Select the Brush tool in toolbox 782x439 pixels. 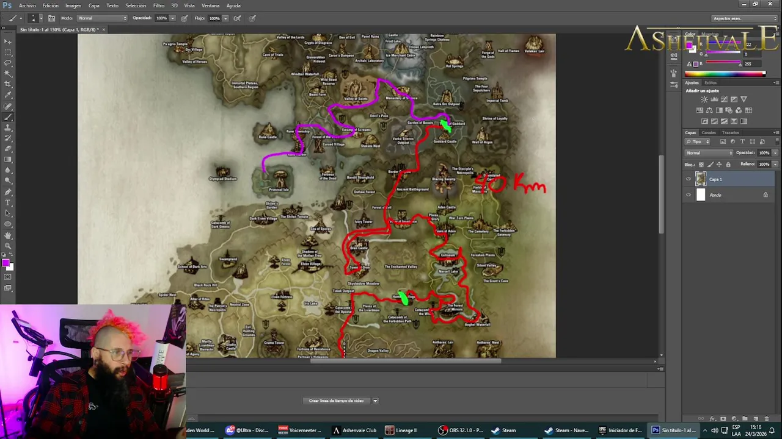(x=8, y=116)
